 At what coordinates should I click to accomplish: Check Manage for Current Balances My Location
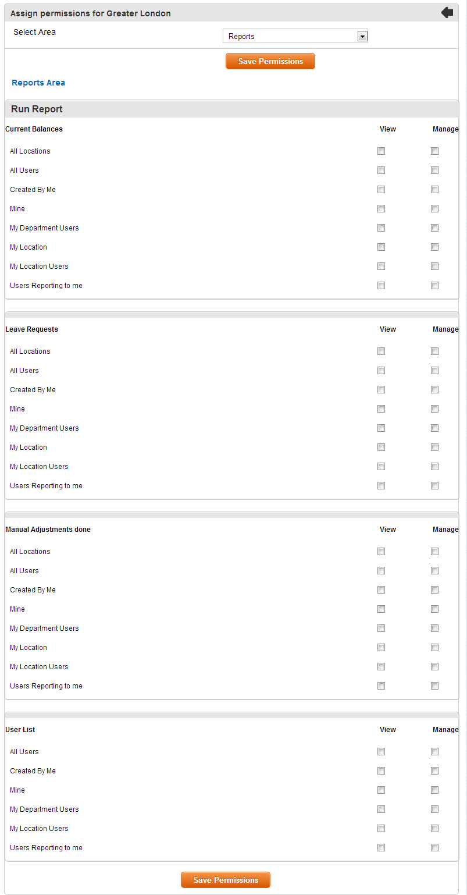coord(434,247)
